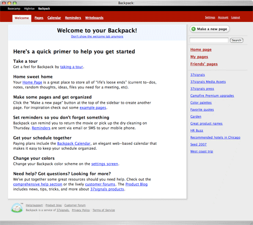The image size is (253, 225).
Task: Open the "taking a tour" link
Action: [x=71, y=67]
